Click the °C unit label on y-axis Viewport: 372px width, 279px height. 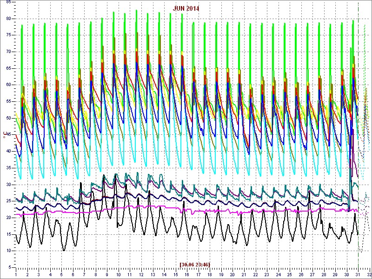point(5,136)
